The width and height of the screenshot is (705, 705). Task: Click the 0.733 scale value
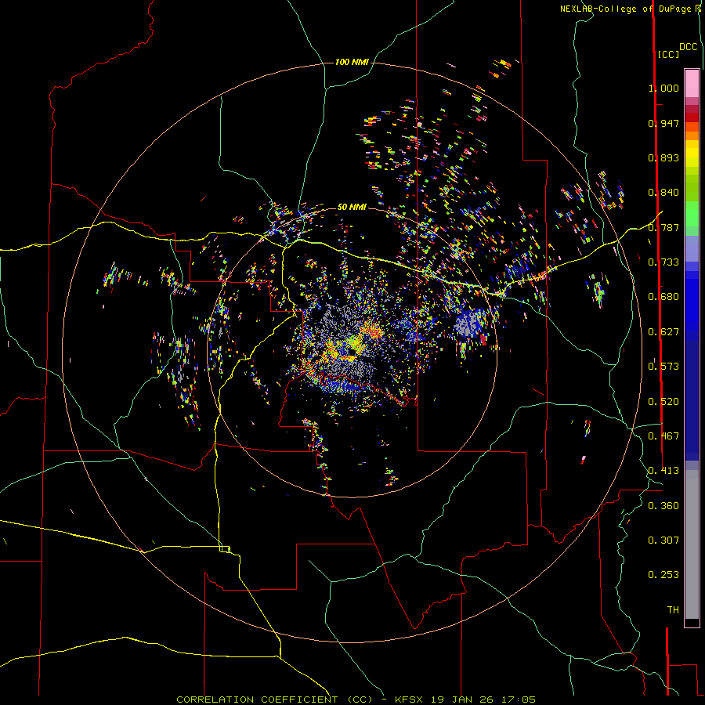[663, 262]
